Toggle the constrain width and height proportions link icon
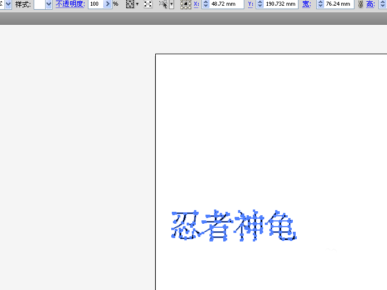 (361, 4)
